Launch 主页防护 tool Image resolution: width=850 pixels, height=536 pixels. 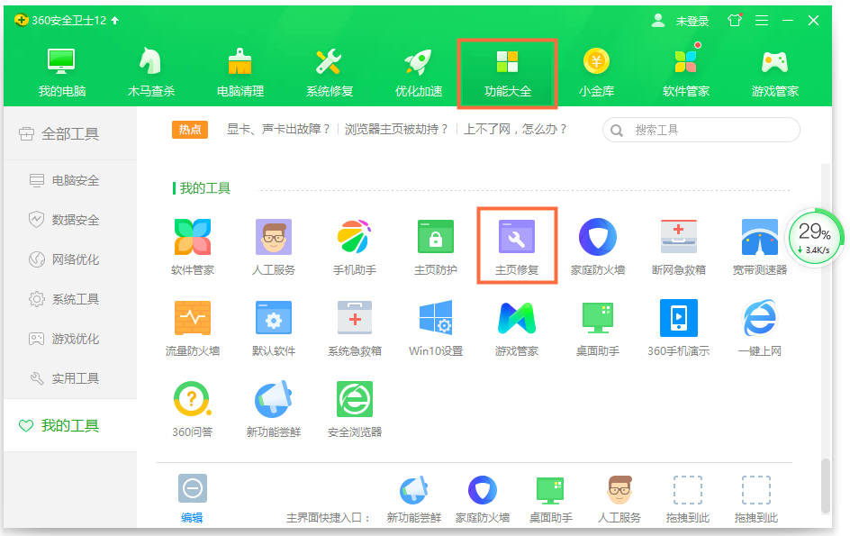(x=435, y=247)
